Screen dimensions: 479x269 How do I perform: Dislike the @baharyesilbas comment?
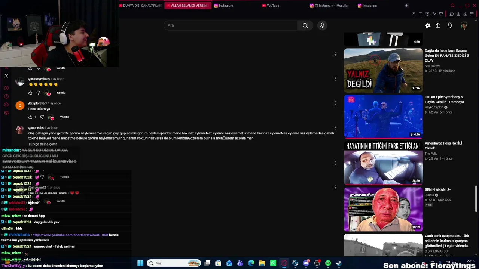[39, 93]
